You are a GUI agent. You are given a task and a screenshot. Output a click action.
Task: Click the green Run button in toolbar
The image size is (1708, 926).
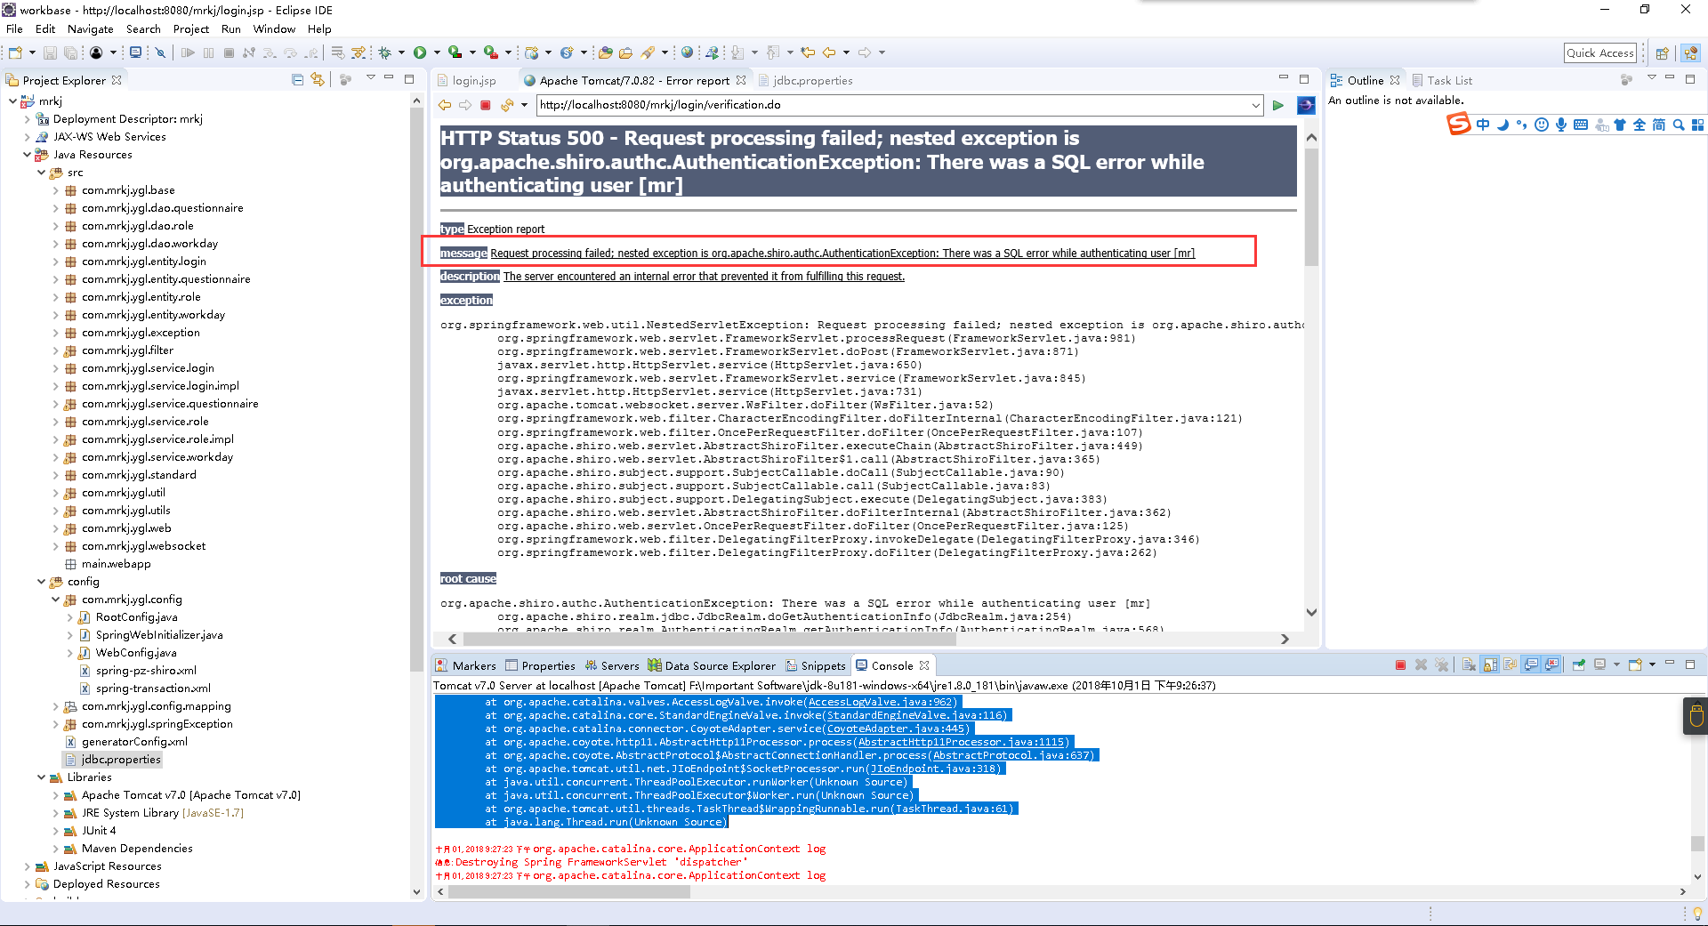420,52
